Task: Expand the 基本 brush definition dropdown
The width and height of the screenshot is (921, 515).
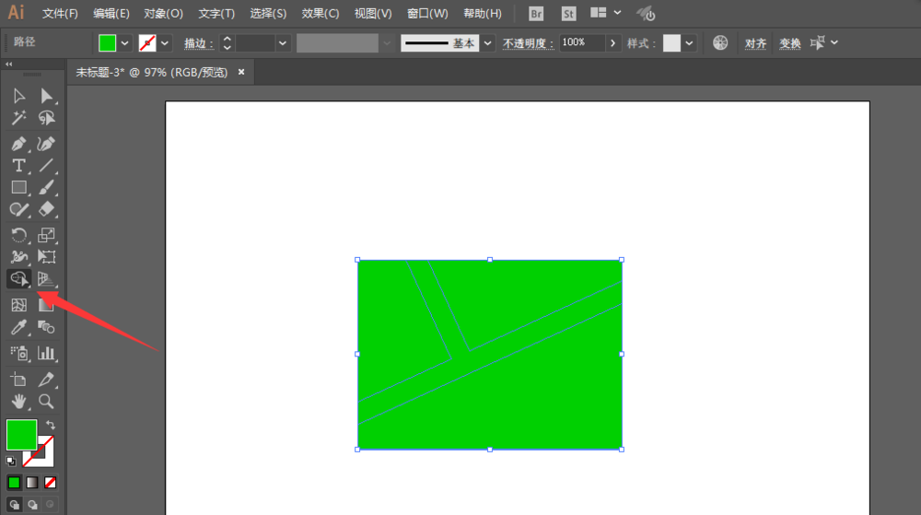Action: pos(487,43)
